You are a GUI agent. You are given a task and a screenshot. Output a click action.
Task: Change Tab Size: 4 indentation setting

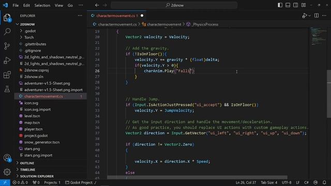269,182
